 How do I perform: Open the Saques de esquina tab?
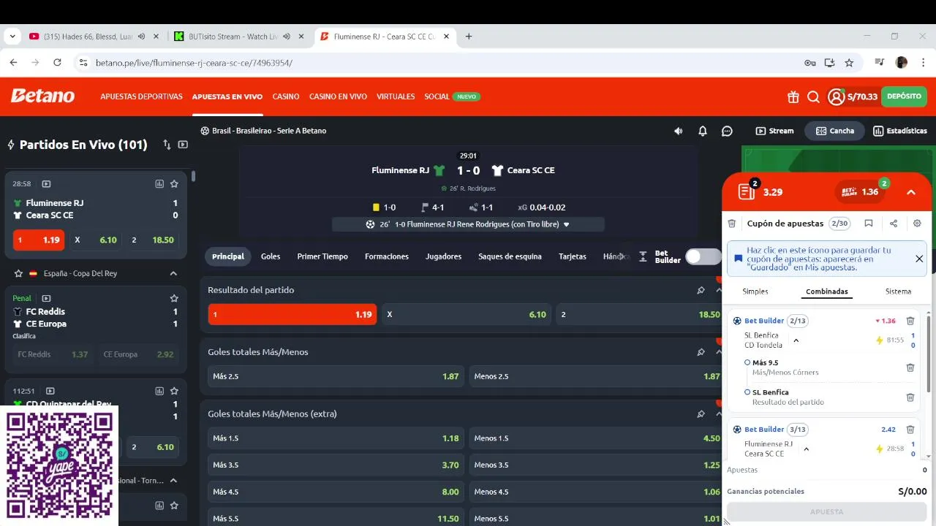[510, 256]
